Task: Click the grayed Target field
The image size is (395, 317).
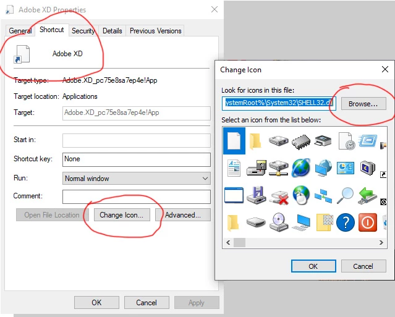Action: (136, 113)
